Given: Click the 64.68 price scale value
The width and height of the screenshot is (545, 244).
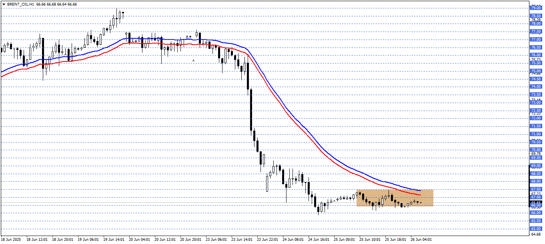Looking at the screenshot, I should (x=536, y=234).
